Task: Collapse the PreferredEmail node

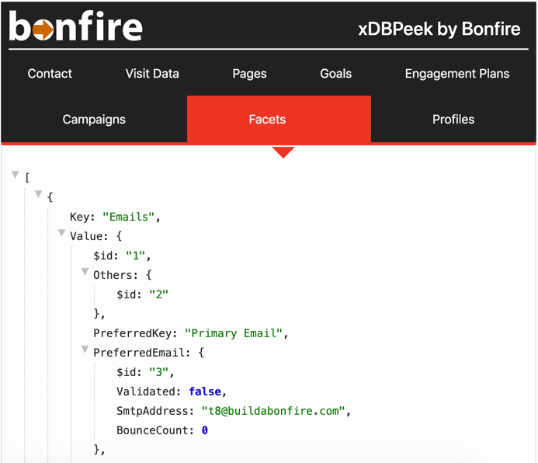Action: point(85,350)
